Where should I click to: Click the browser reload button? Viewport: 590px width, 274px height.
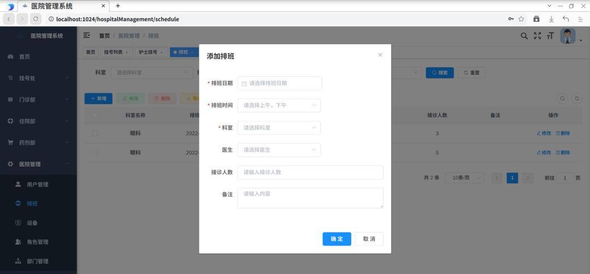tap(36, 19)
